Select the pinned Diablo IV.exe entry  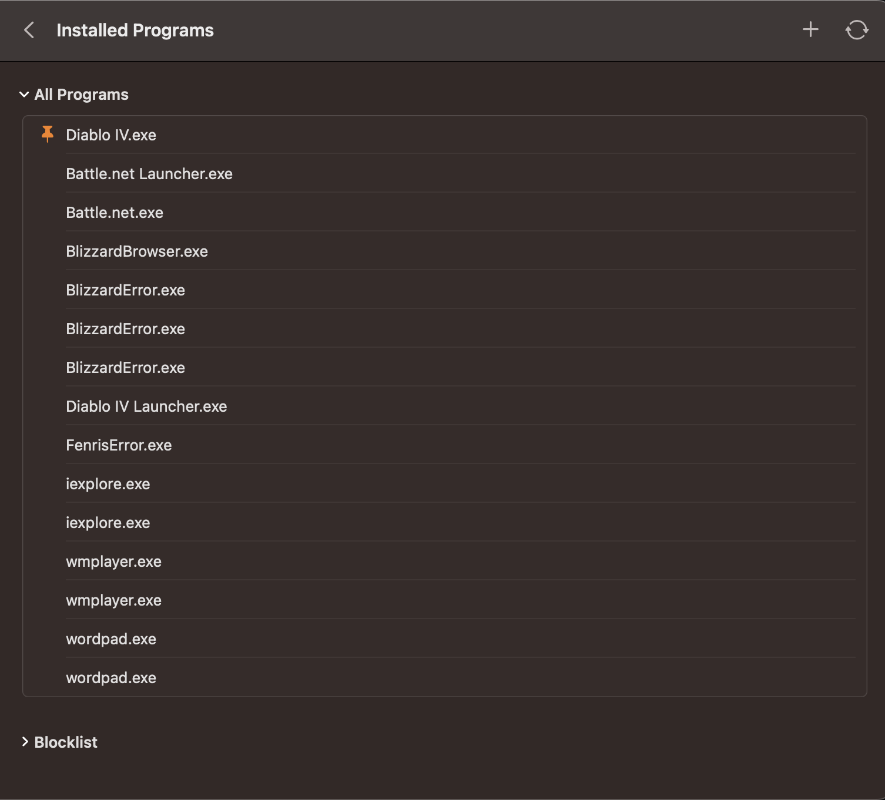click(111, 135)
